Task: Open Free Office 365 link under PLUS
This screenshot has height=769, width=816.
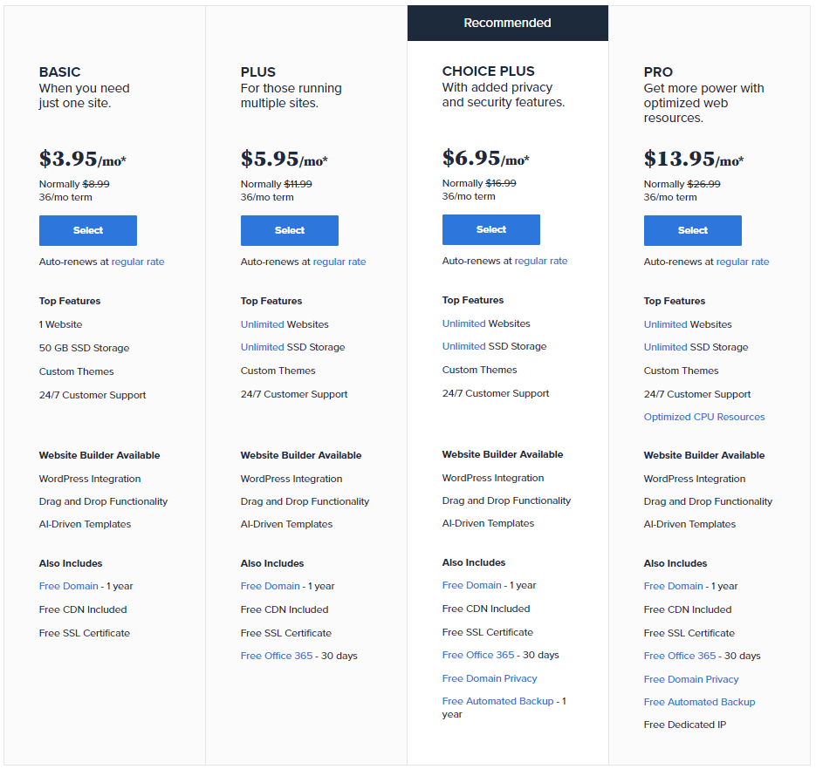Action: (277, 655)
